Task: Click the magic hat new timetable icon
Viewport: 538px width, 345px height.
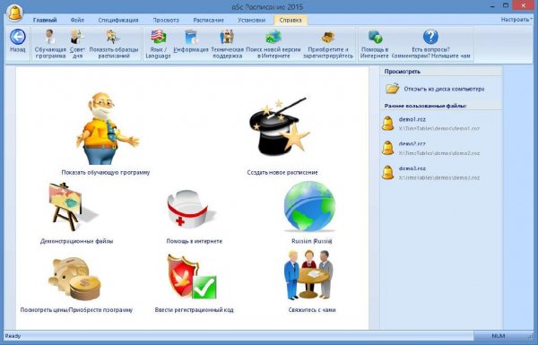Action: [x=279, y=126]
